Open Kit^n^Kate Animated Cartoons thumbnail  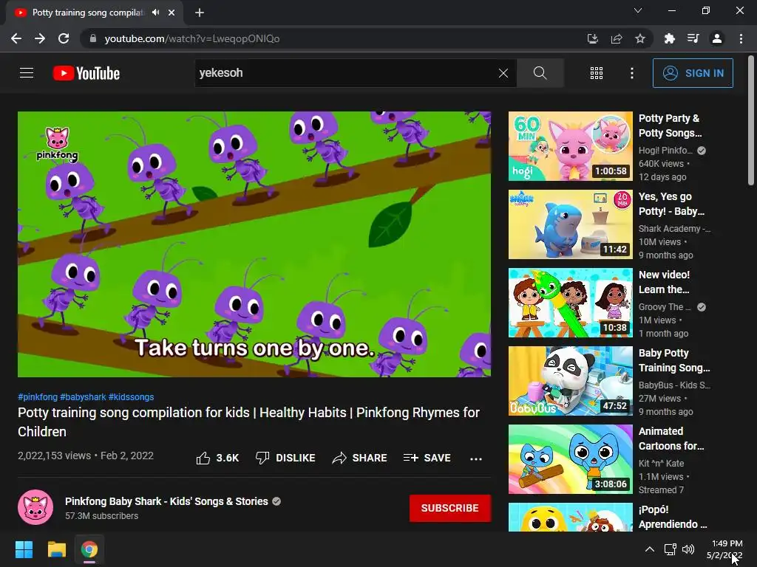(x=570, y=459)
